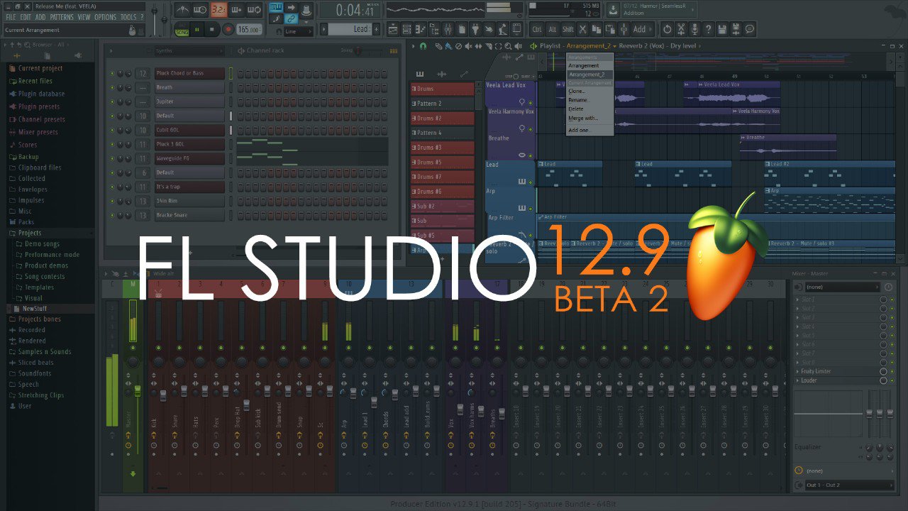Click the Shift shortcut button
Screen dimensions: 908x511
pyautogui.click(x=568, y=29)
